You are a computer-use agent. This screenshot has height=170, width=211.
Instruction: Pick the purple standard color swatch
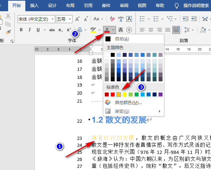(161, 94)
